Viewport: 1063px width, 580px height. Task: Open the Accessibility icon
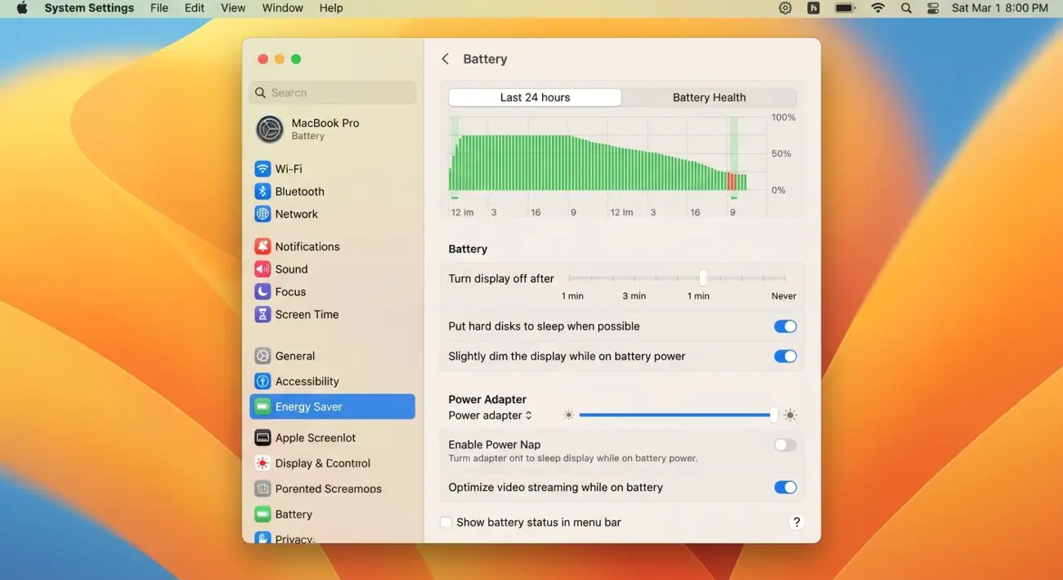point(262,381)
